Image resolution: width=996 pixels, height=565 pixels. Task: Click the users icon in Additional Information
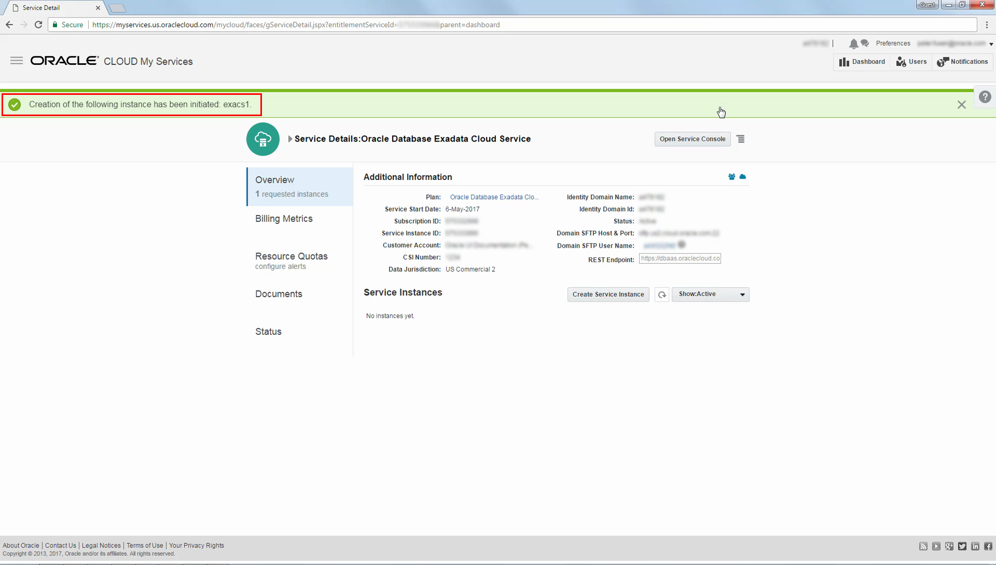(x=731, y=177)
